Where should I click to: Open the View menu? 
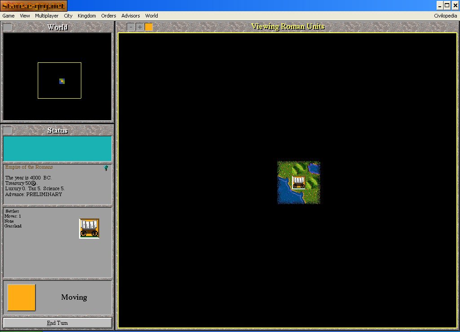click(x=25, y=16)
